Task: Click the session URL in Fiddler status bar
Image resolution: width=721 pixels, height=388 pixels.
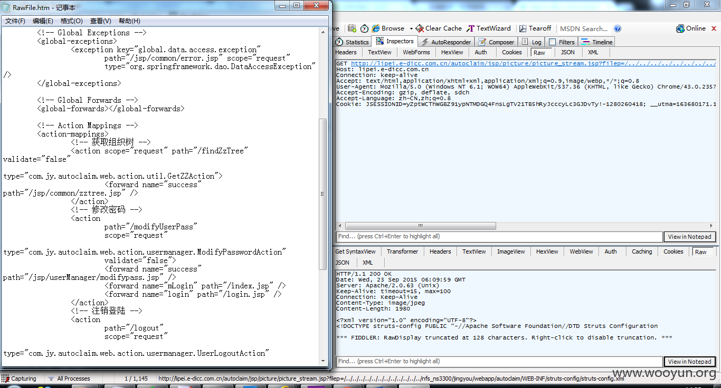Action: click(x=391, y=379)
